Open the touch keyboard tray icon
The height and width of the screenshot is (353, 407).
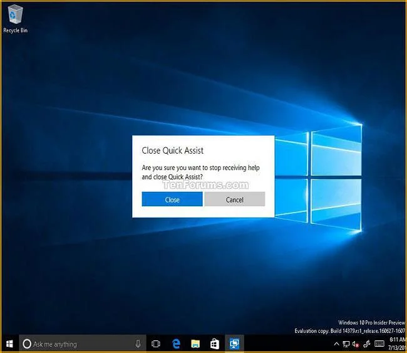point(379,344)
